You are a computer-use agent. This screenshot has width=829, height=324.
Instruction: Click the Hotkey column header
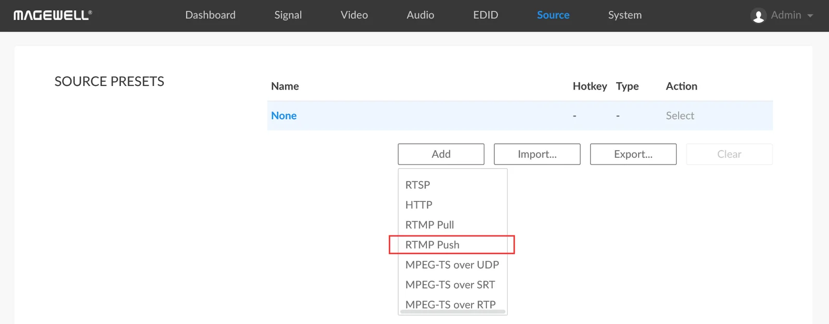[x=590, y=86]
